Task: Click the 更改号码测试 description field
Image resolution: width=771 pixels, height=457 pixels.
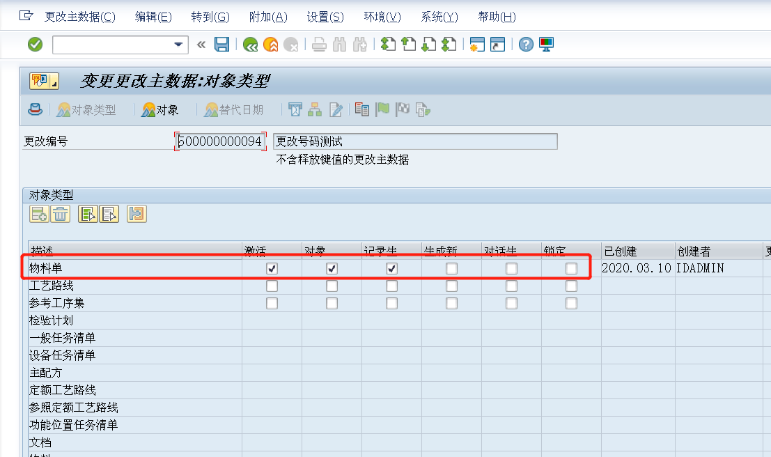Action: (x=415, y=141)
